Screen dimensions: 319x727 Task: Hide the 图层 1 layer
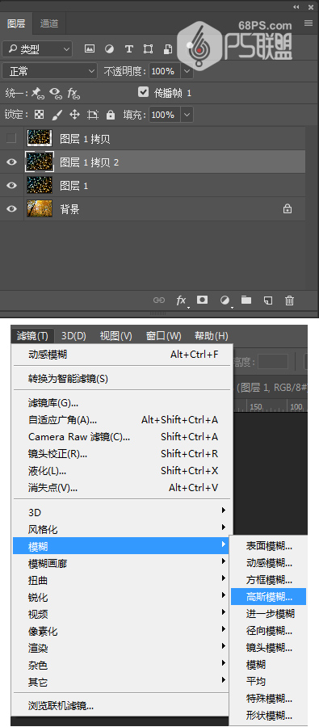coord(11,186)
